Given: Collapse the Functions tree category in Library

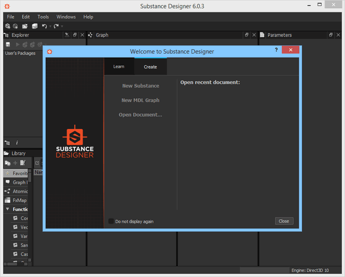Looking at the screenshot, I should [x=8, y=210].
